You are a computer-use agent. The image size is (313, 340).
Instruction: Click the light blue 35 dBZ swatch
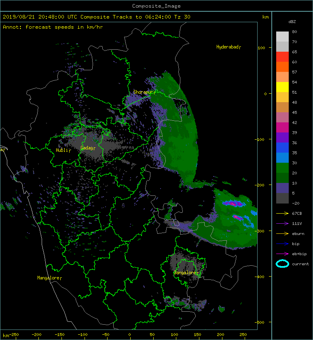pos(282,157)
